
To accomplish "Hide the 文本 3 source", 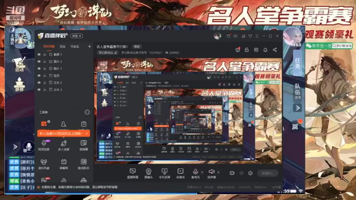I will point(39,90).
